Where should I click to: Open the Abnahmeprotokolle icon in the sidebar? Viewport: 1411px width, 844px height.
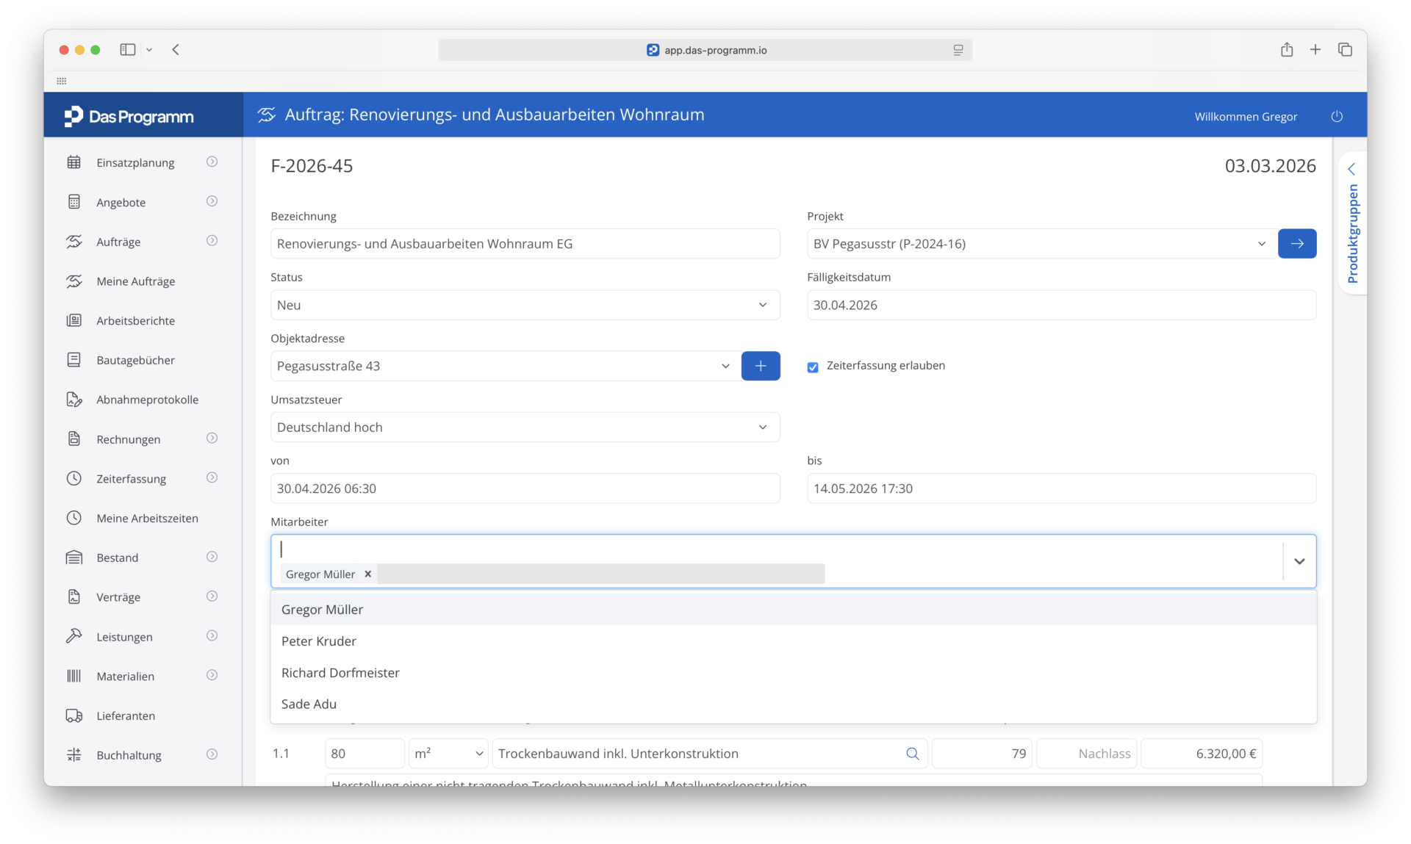[74, 400]
